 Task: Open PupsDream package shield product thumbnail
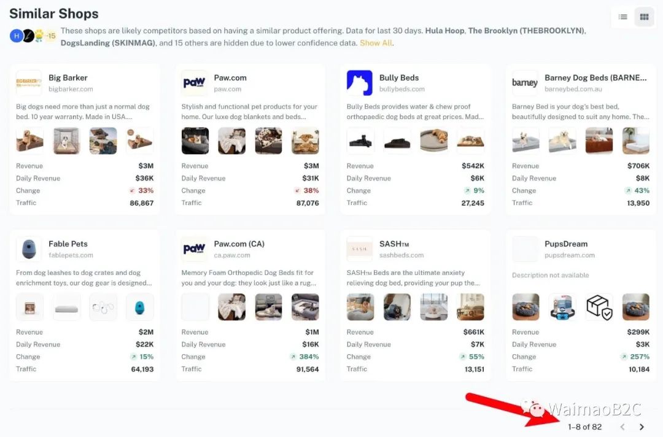click(599, 307)
